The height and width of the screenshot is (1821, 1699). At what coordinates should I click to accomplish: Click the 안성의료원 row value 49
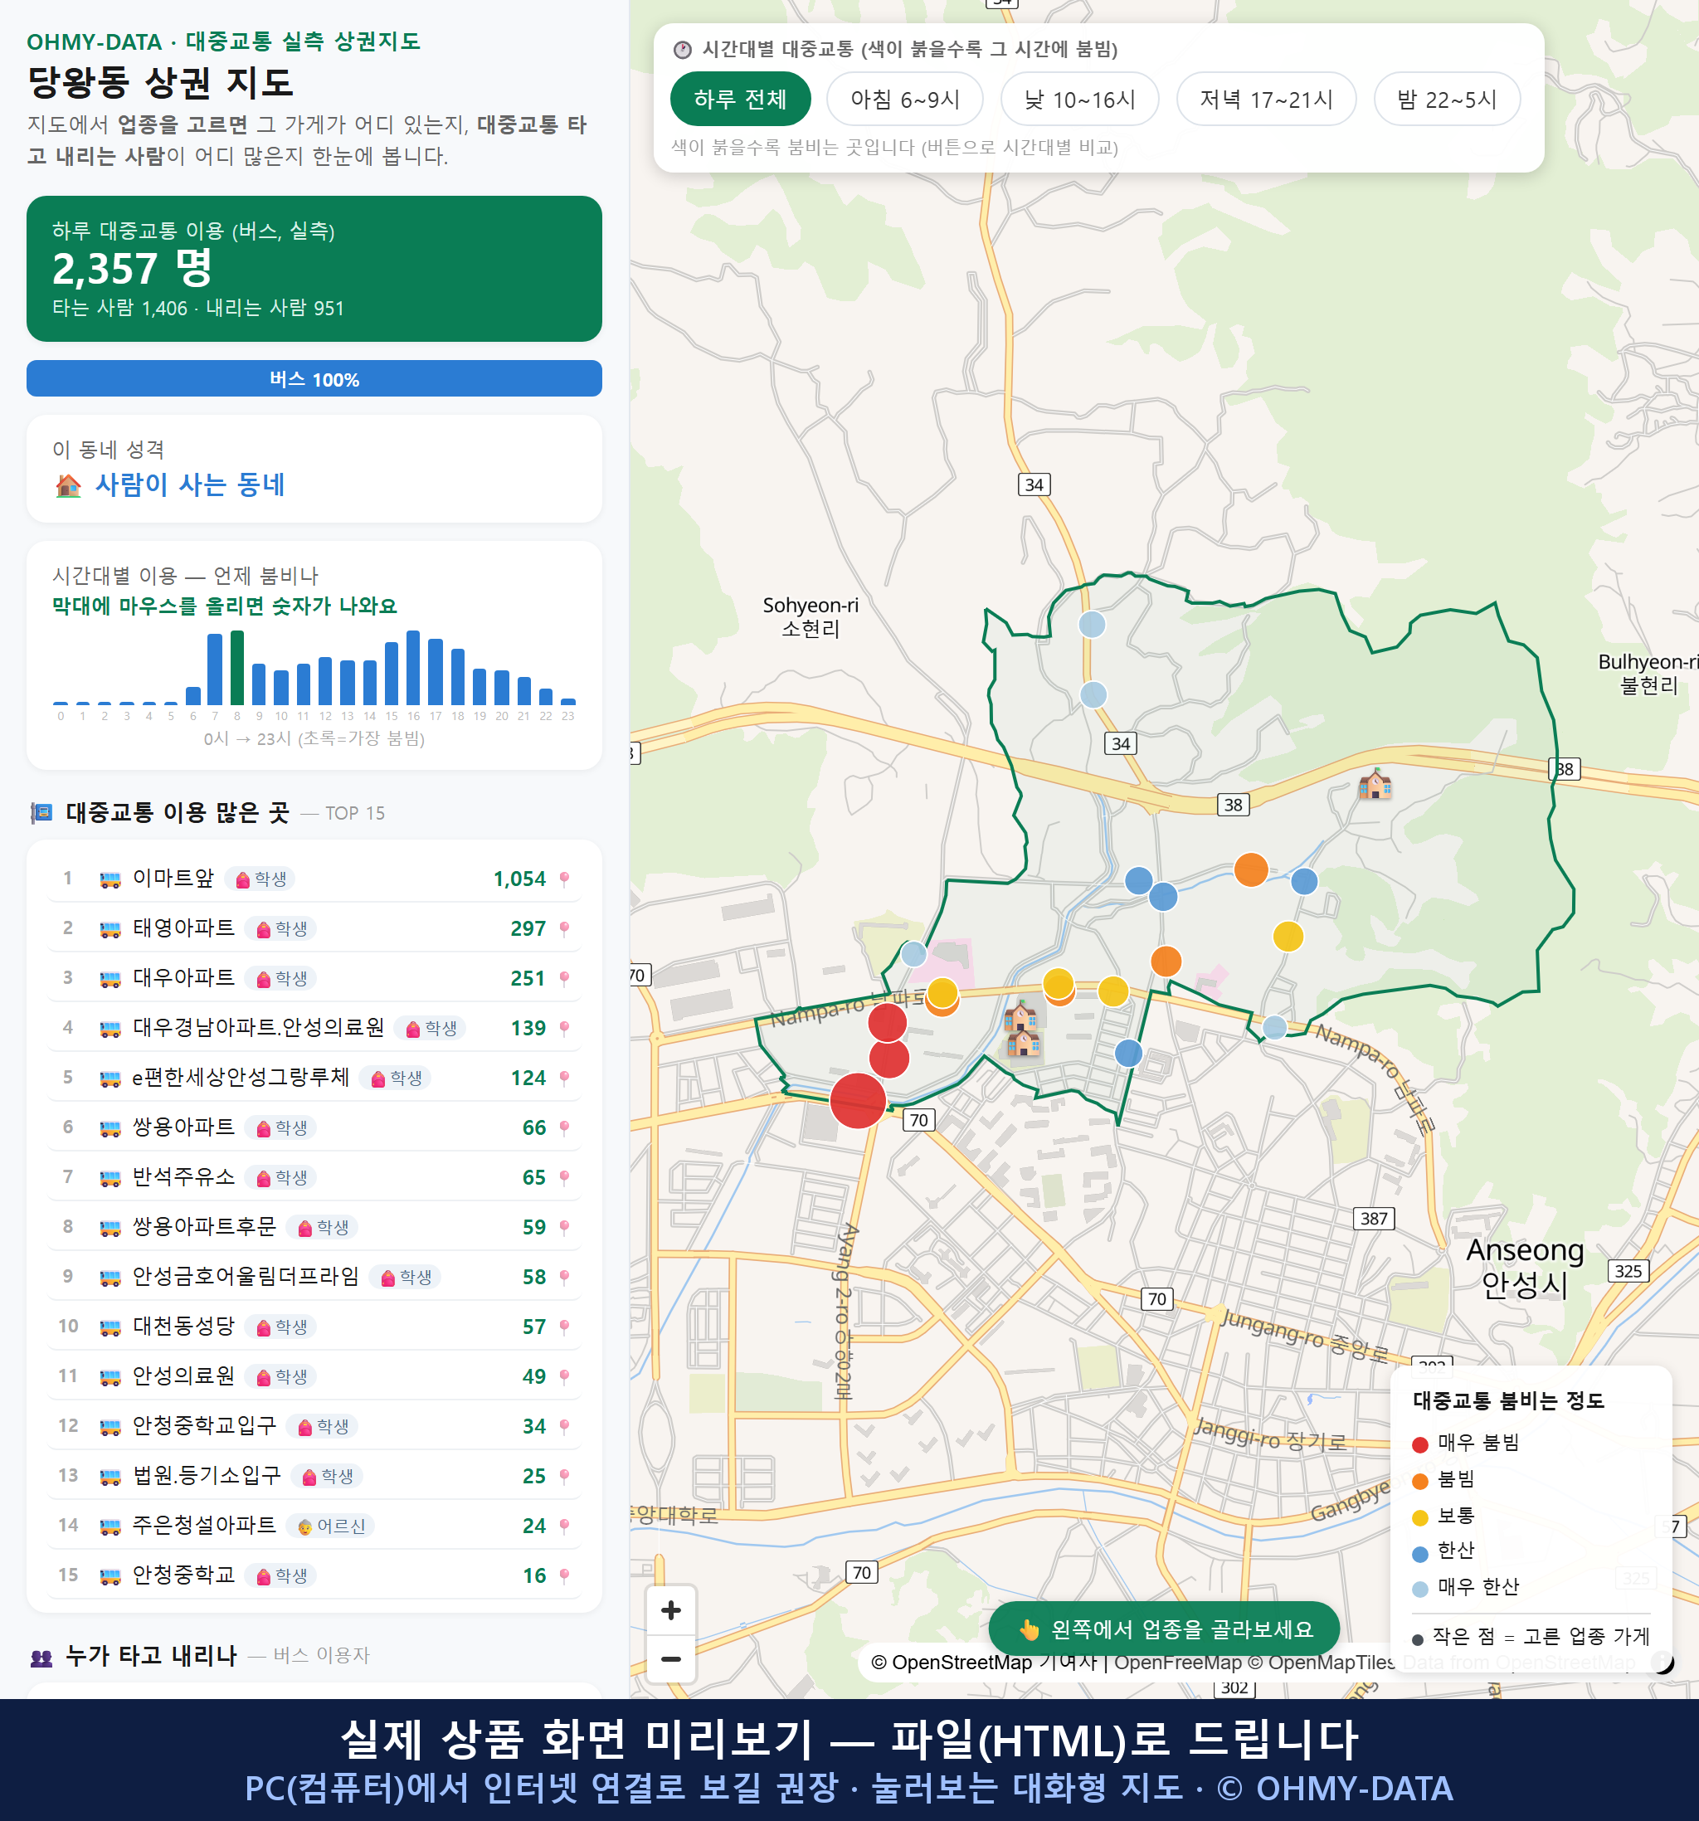(x=534, y=1376)
